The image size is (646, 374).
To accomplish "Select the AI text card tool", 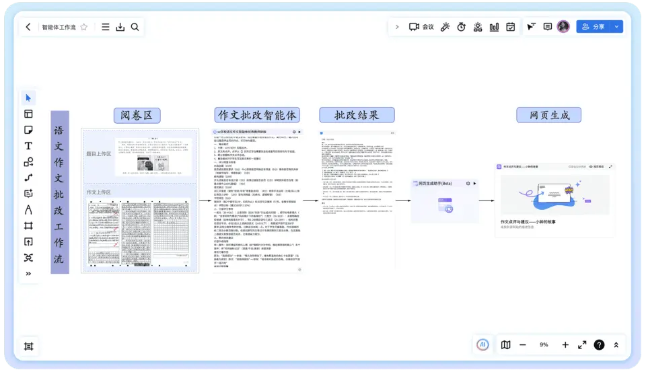I will tap(28, 194).
